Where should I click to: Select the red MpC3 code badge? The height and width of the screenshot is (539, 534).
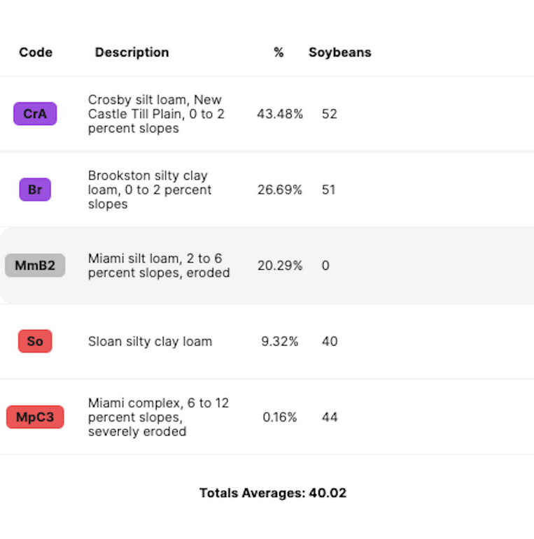35,417
